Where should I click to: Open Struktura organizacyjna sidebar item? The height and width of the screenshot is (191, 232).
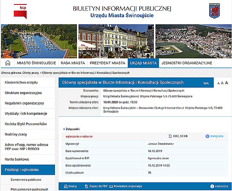[28, 93]
